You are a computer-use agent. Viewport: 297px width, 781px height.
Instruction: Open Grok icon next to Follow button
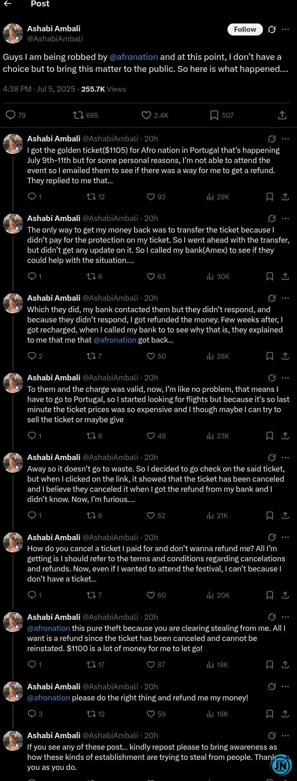point(272,29)
